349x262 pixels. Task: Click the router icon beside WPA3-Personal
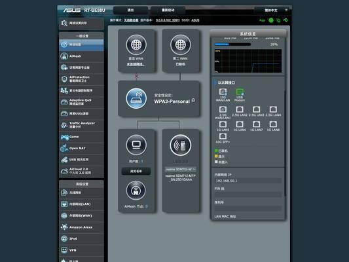(x=136, y=98)
